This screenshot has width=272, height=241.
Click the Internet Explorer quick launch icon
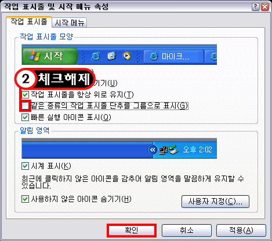point(95,56)
